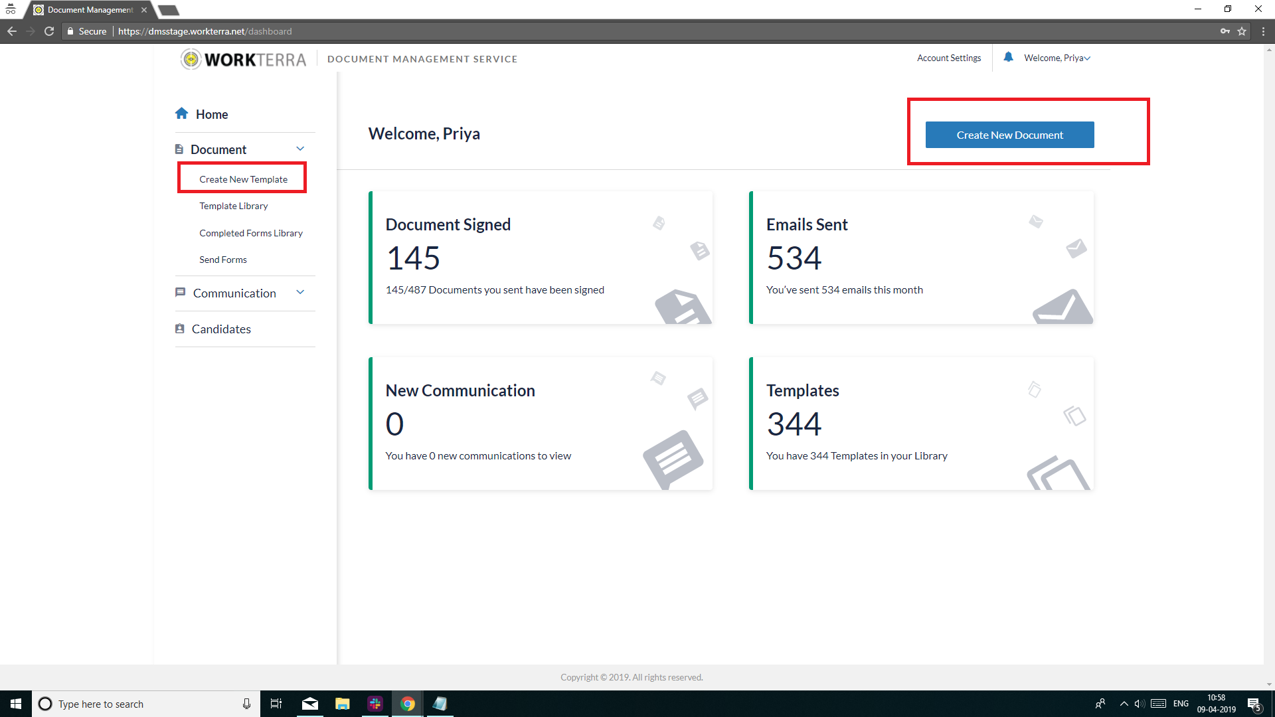Open Slack from the taskbar

pyautogui.click(x=375, y=704)
